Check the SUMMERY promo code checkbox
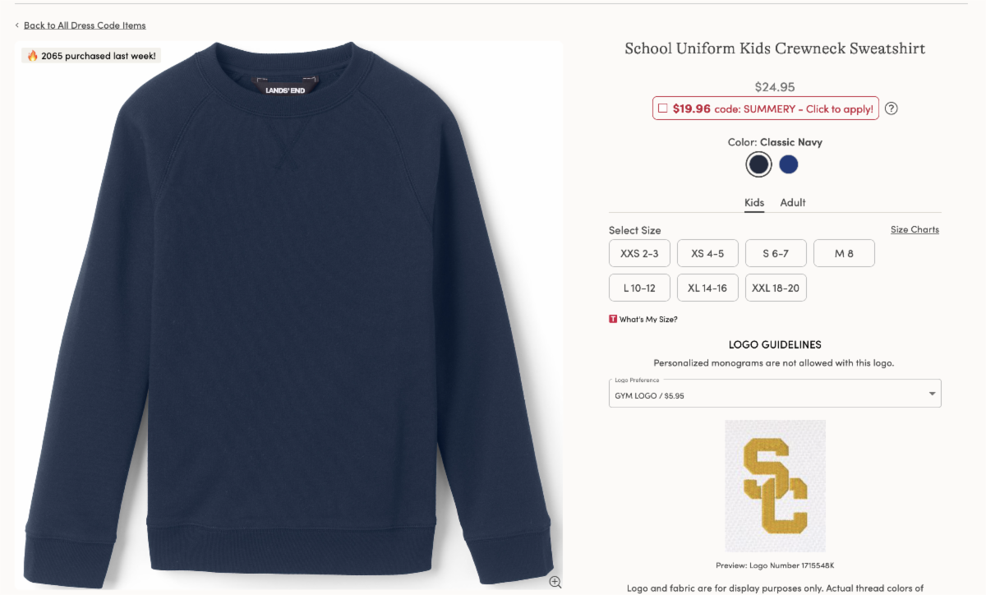The height and width of the screenshot is (595, 986). (x=662, y=108)
